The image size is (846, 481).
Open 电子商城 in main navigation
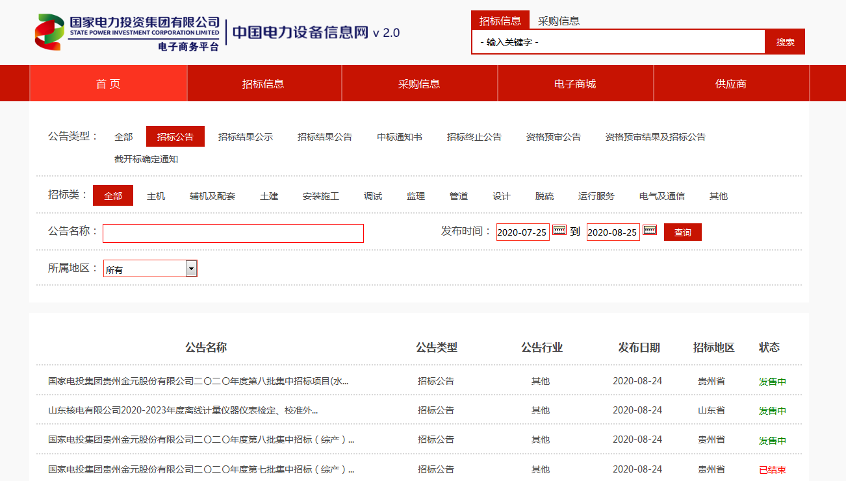pos(575,84)
